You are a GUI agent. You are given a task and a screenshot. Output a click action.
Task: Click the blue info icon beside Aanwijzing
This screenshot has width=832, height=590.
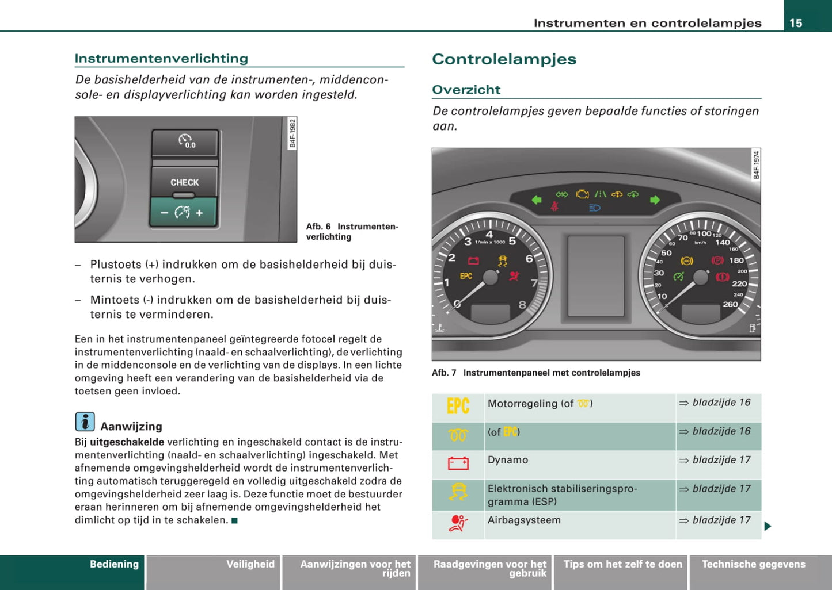tap(85, 422)
